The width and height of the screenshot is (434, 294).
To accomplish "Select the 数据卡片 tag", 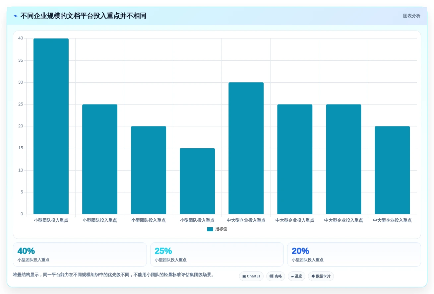I will coord(321,276).
